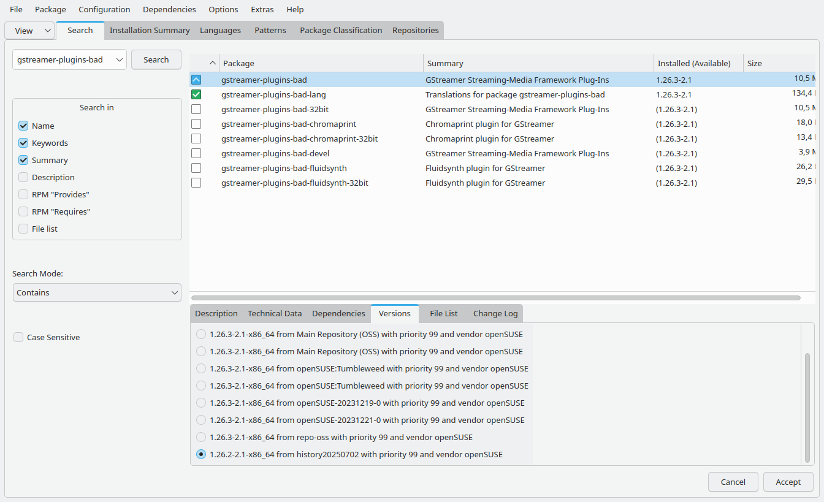Viewport: 824px width, 502px height.
Task: Enable searching in RPM "Provides"
Action: click(23, 194)
